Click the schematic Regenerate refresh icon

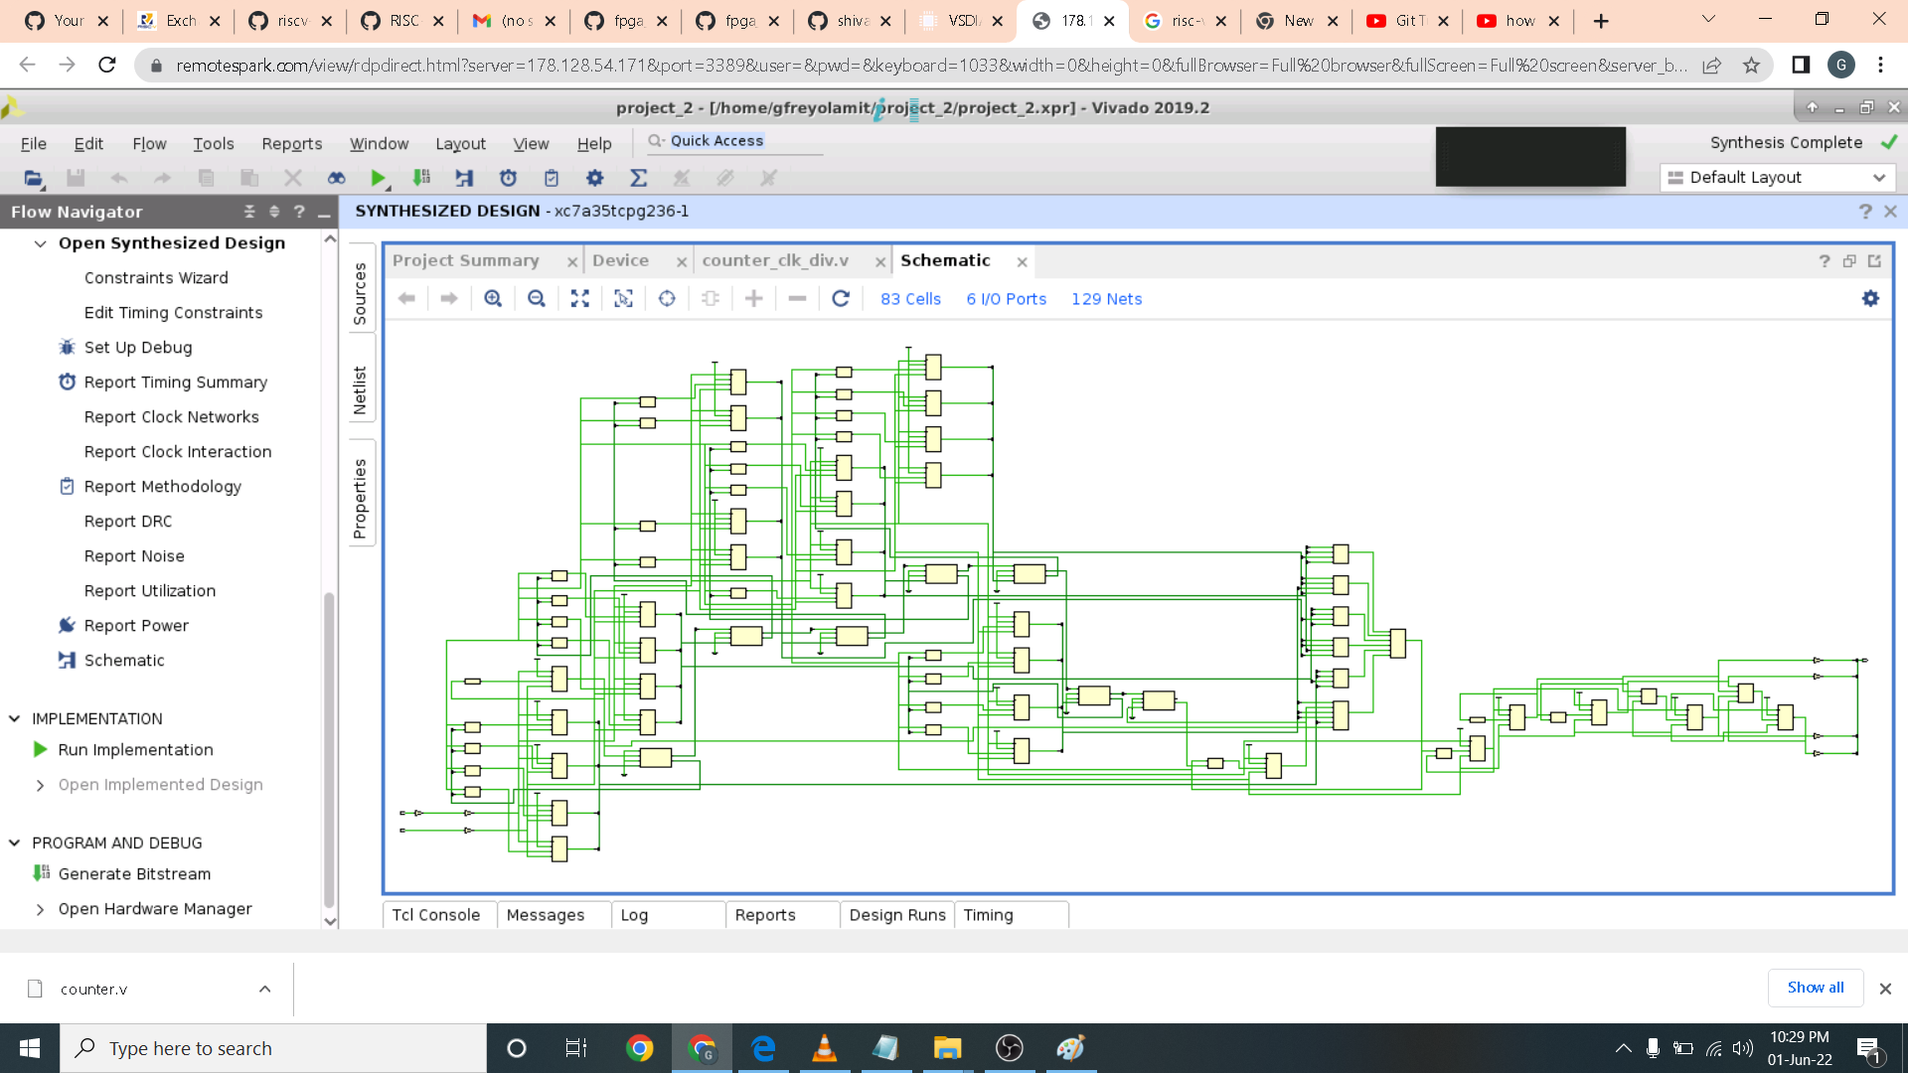coord(841,299)
